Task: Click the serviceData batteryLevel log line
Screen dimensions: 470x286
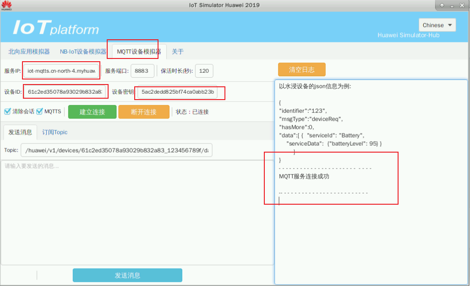Action: (x=334, y=144)
